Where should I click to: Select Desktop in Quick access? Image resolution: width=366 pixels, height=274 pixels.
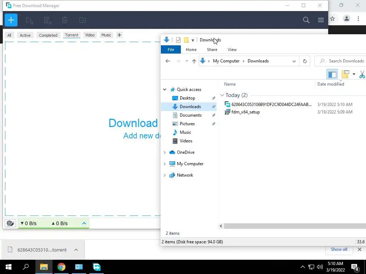point(187,98)
